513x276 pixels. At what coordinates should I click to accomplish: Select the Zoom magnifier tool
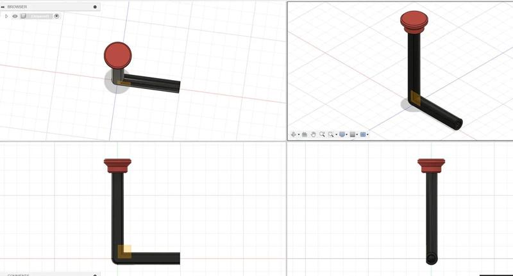[x=322, y=134]
